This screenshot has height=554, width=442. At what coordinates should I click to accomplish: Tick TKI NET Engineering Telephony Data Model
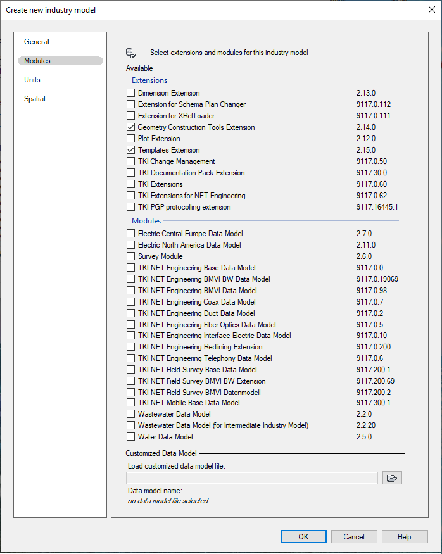[130, 358]
